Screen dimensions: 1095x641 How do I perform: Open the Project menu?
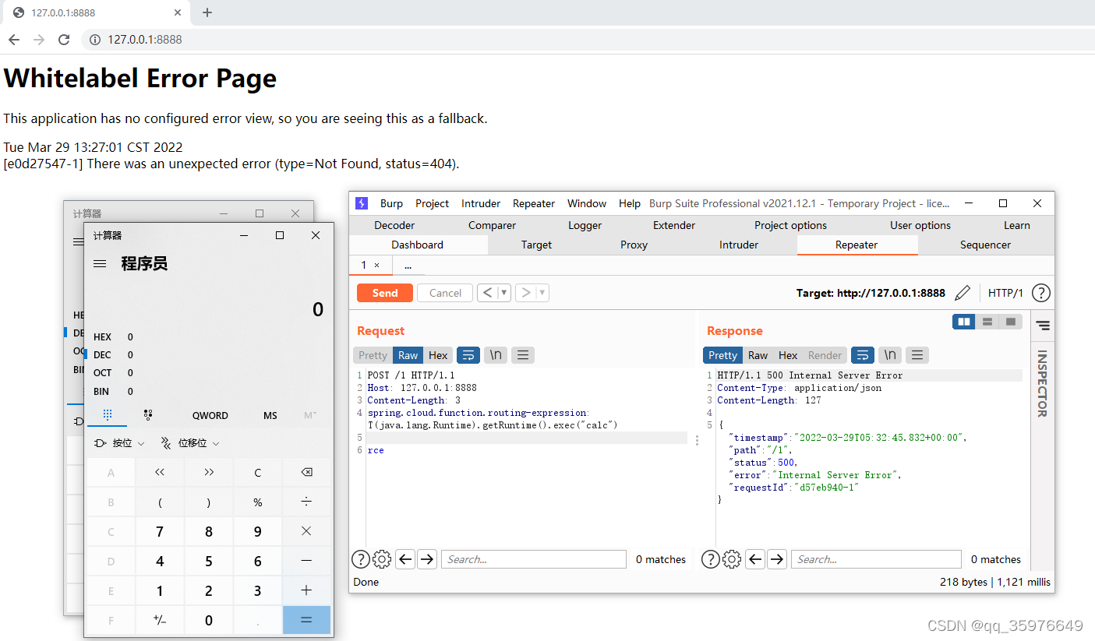pyautogui.click(x=432, y=203)
